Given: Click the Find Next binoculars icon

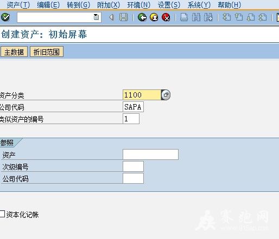Looking at the screenshot, I should (208, 17).
